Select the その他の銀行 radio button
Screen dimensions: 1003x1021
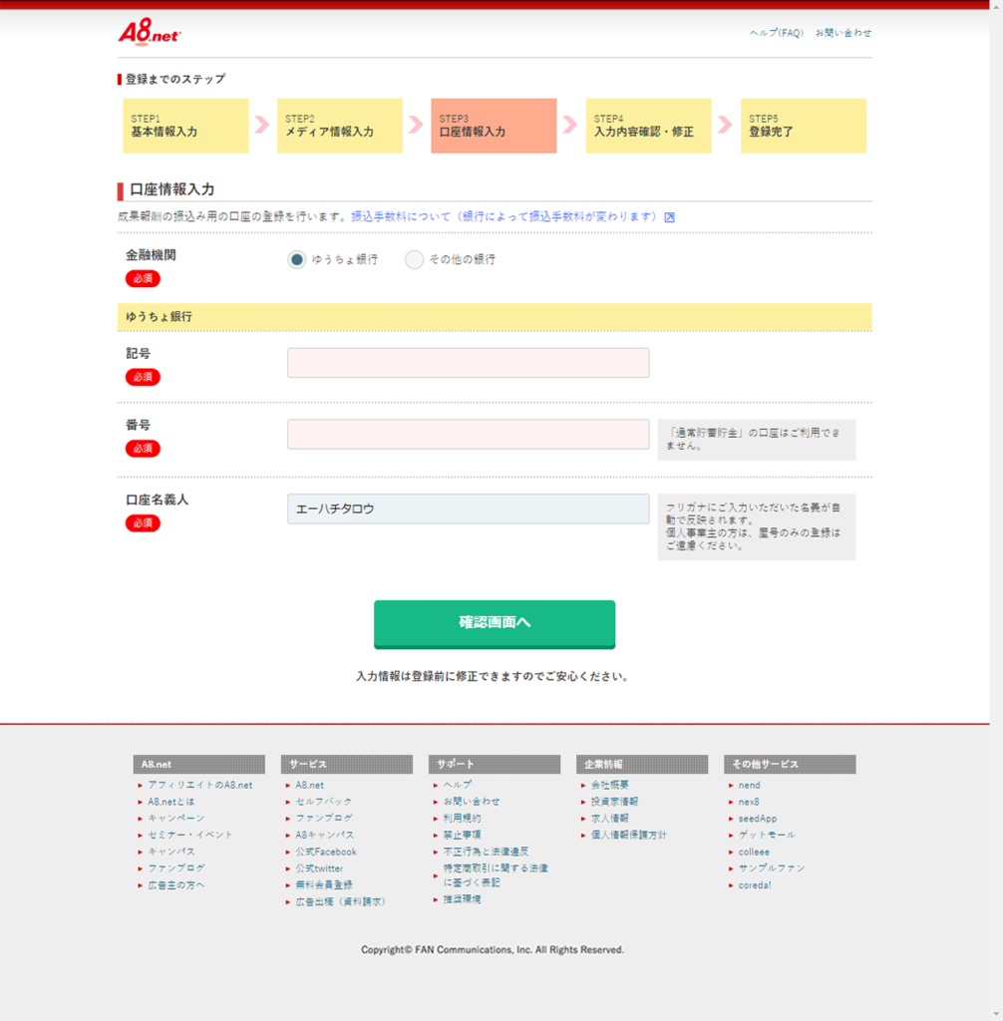click(x=414, y=260)
